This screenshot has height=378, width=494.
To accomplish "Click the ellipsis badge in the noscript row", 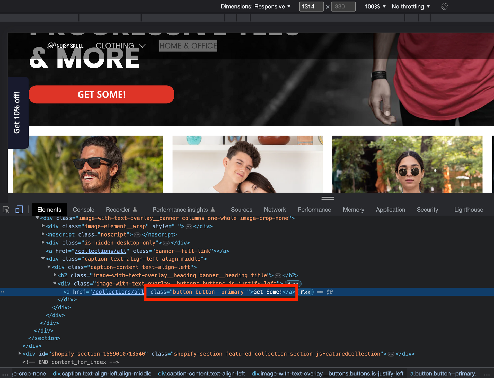I will click(x=137, y=235).
